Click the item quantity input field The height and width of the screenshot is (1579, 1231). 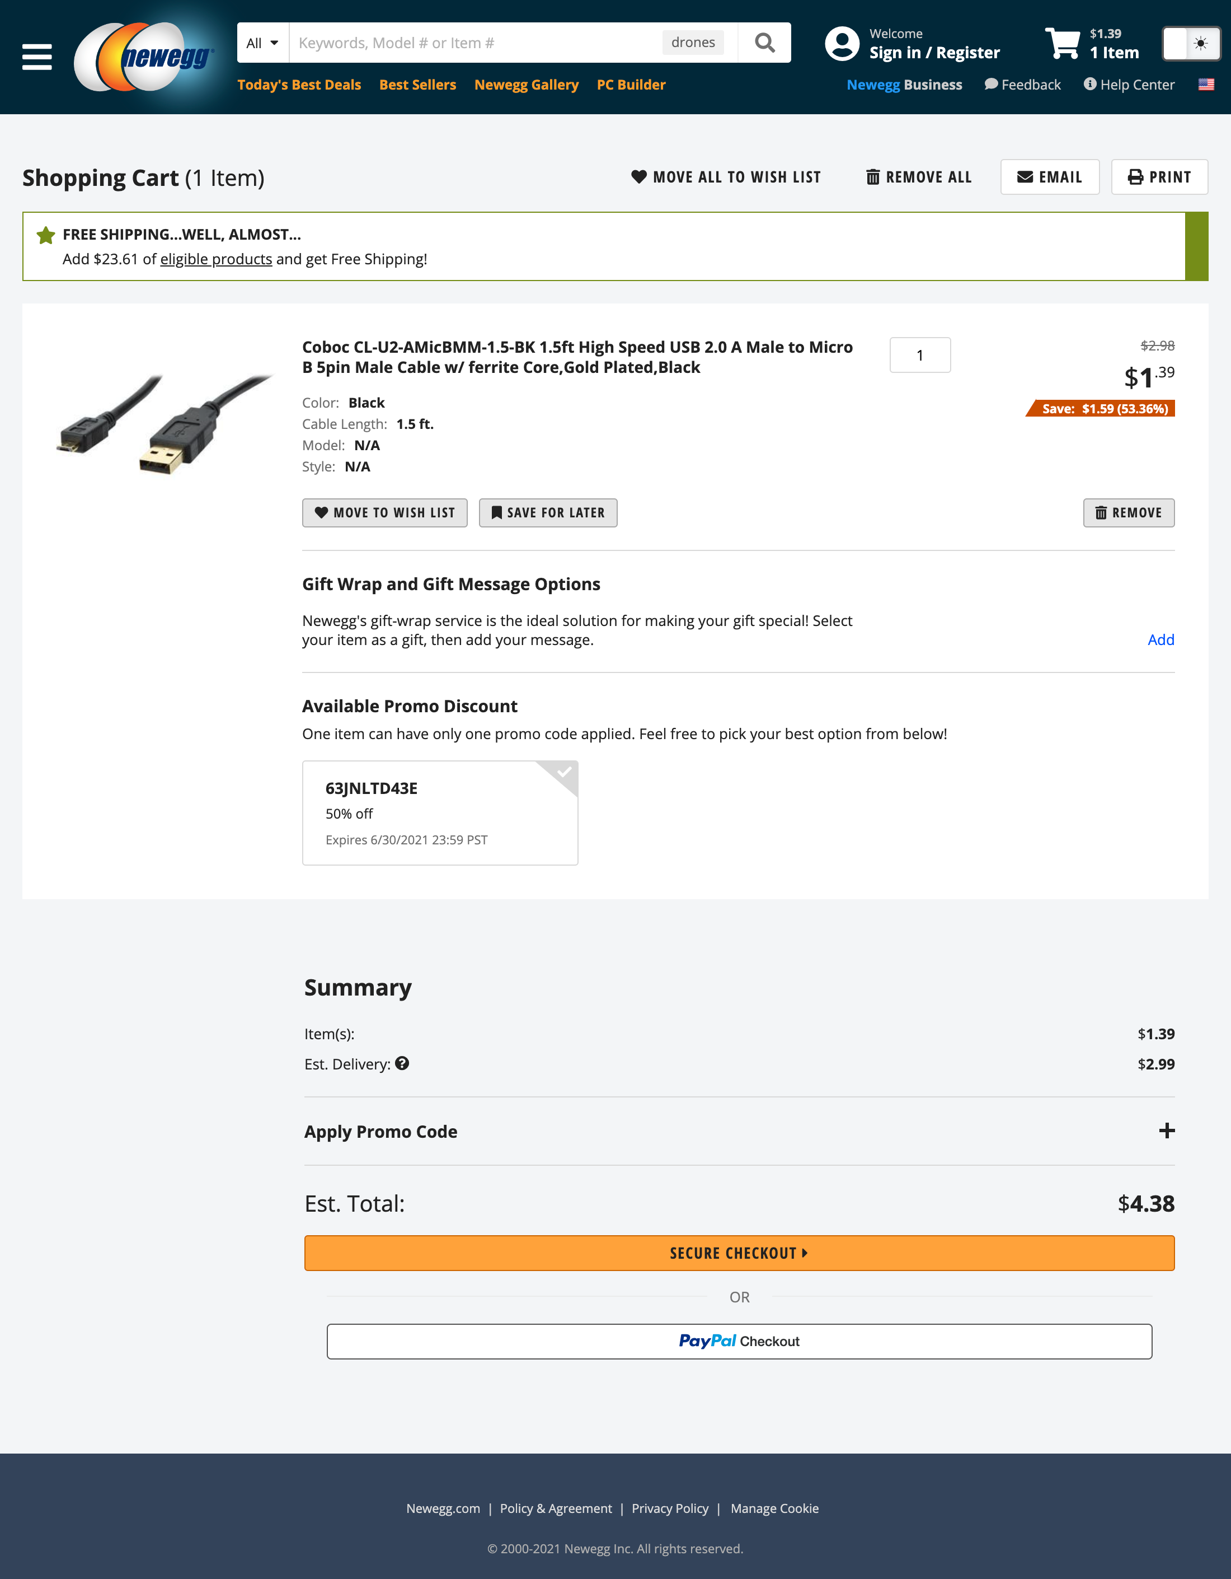pyautogui.click(x=920, y=354)
